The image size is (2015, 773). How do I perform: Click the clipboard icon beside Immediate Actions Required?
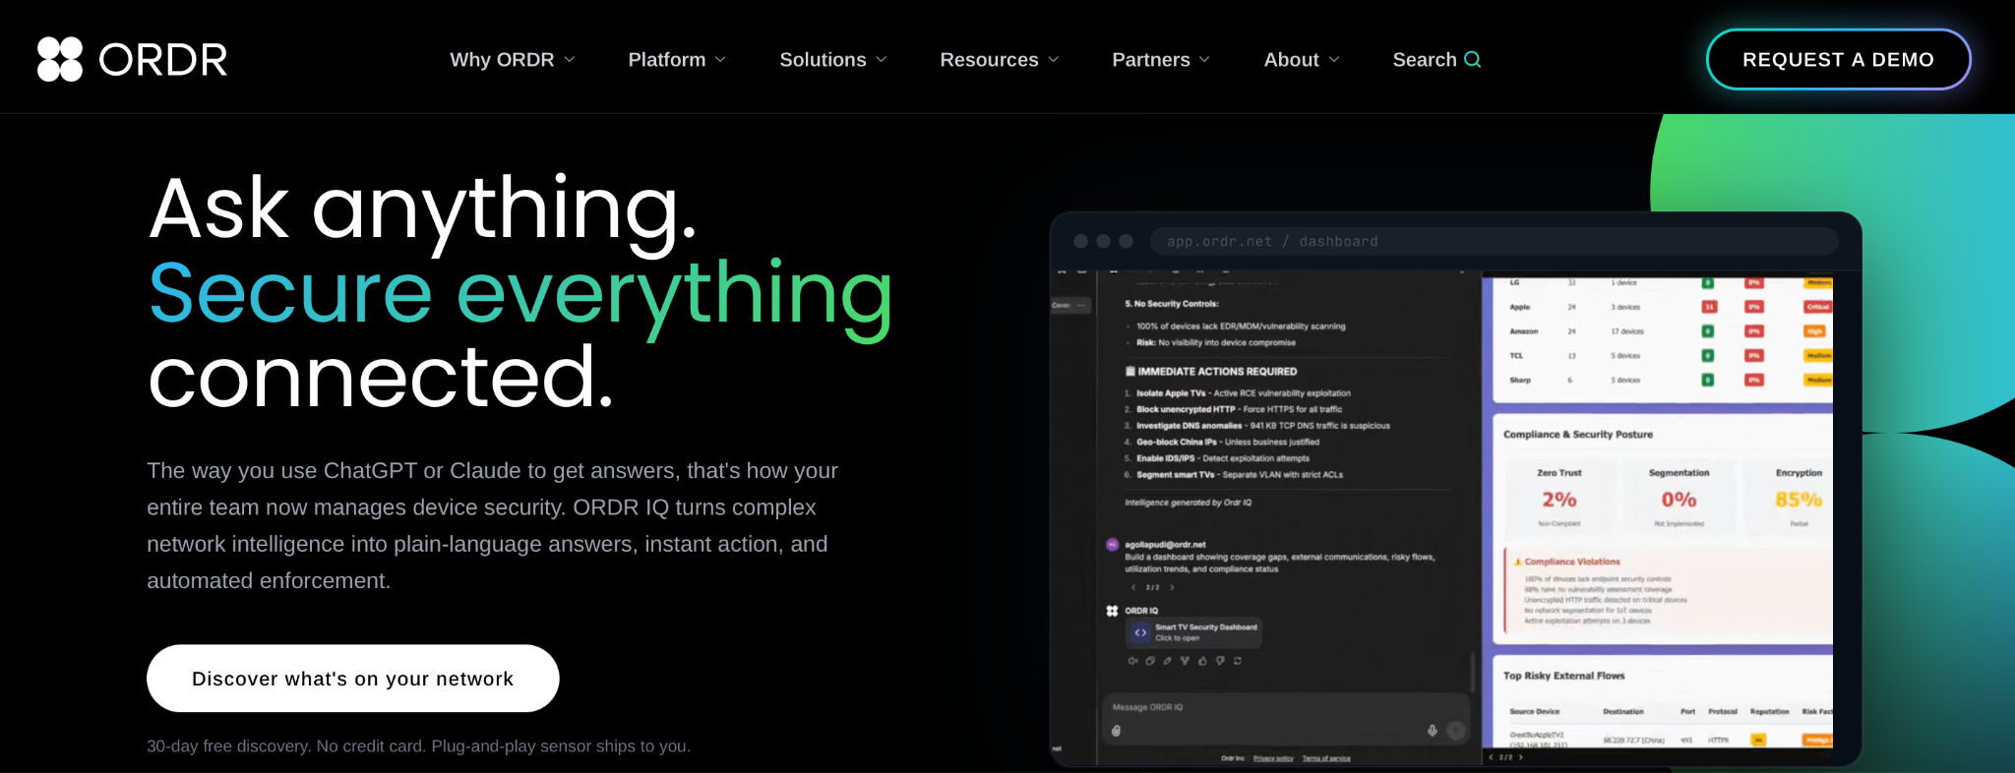click(1130, 372)
